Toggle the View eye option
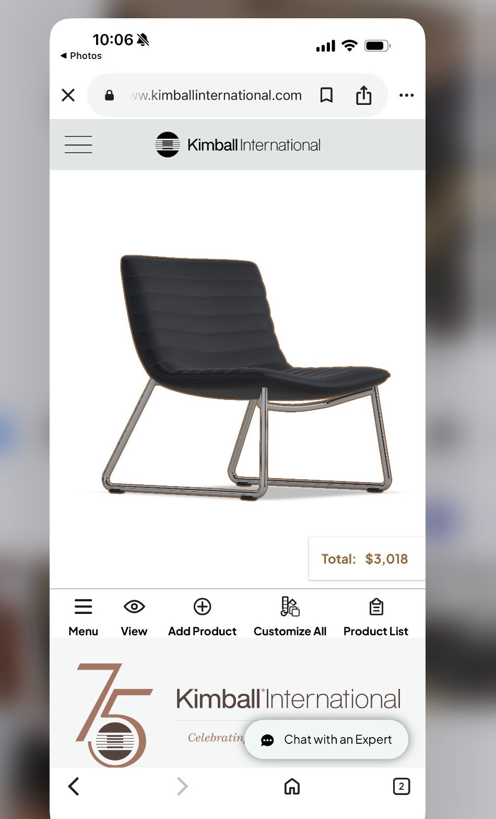Viewport: 496px width, 819px height. coord(134,618)
